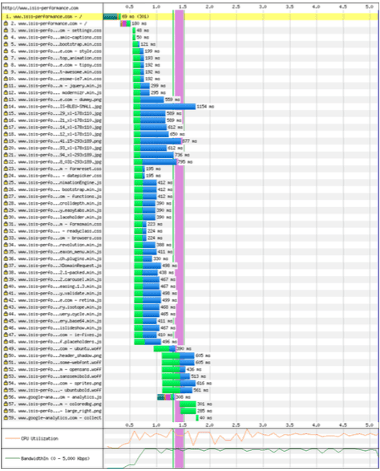Click lock icon beside coloredbg.png row 57

[6, 404]
